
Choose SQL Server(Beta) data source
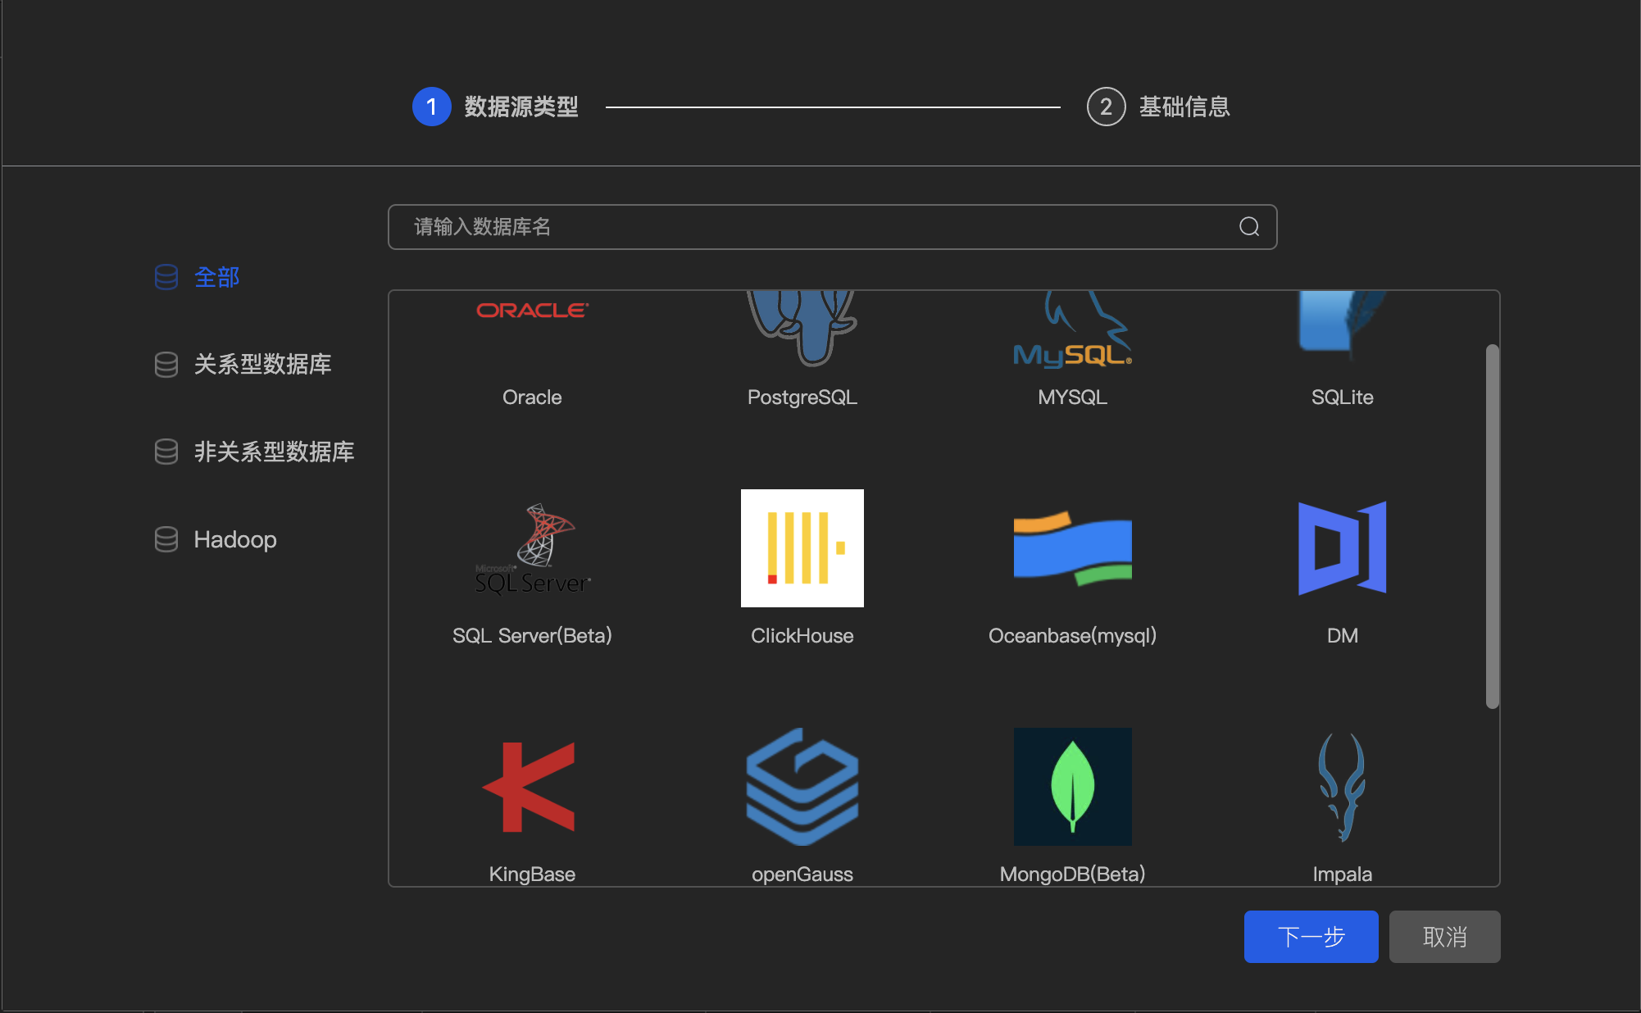click(x=532, y=548)
